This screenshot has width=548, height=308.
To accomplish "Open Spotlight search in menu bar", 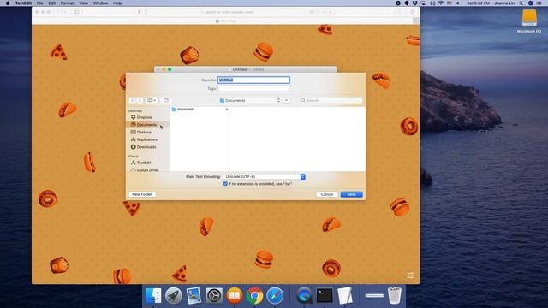I will click(x=521, y=3).
